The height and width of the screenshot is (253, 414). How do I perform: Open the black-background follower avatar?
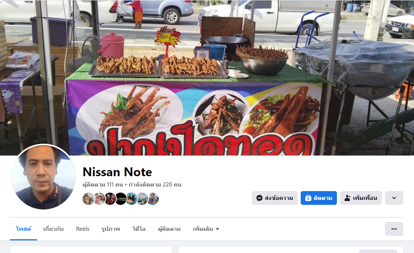121,199
